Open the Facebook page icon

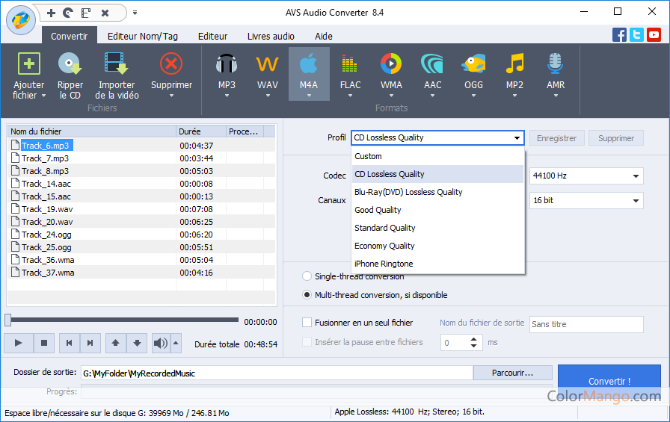click(619, 34)
